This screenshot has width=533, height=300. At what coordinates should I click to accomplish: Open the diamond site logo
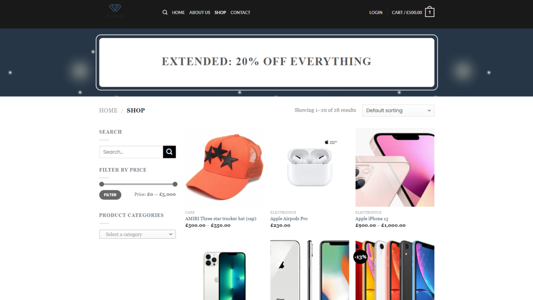coord(115,10)
